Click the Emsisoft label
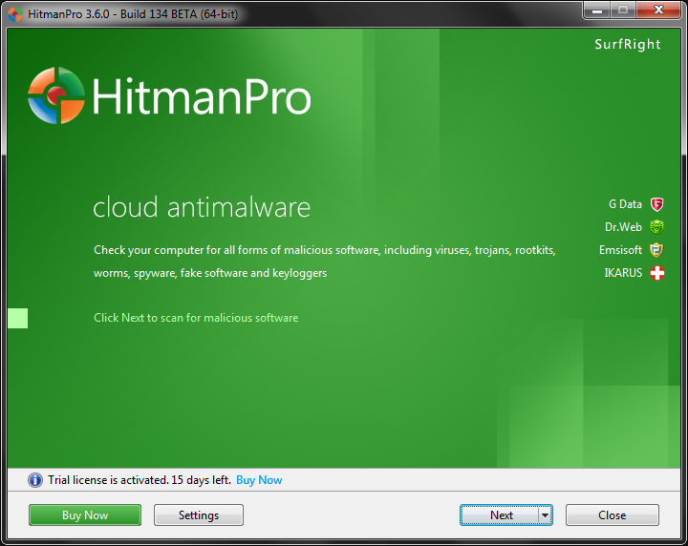Screen dimensions: 688x546 pyautogui.click(x=620, y=250)
